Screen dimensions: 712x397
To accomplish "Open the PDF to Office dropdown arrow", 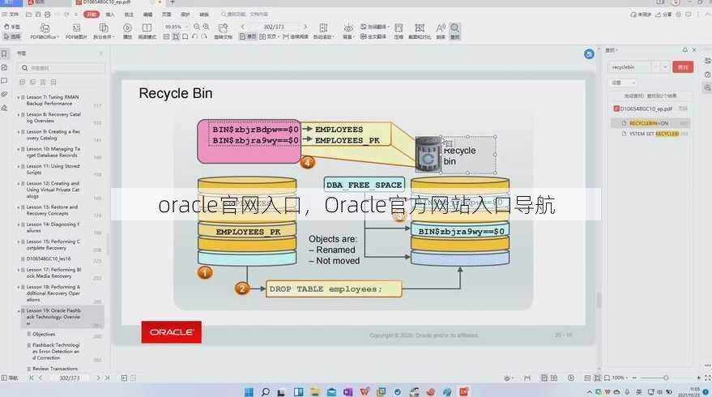I will (58, 36).
